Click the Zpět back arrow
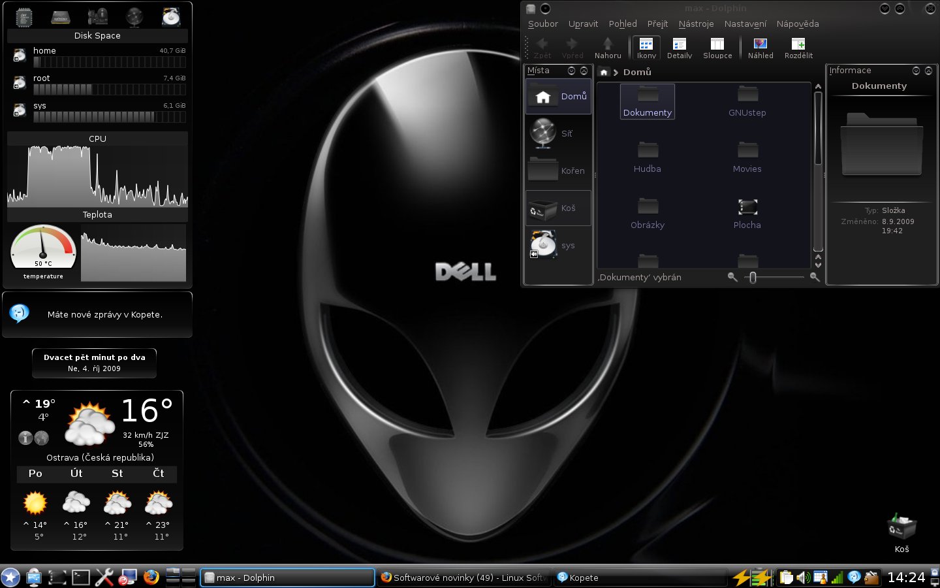The height and width of the screenshot is (588, 940). 542,48
